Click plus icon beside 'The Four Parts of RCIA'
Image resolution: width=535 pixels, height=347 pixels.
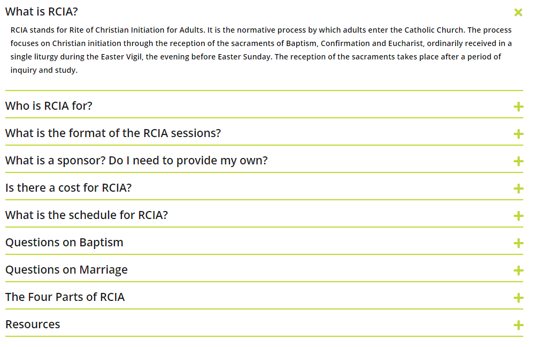tap(518, 298)
